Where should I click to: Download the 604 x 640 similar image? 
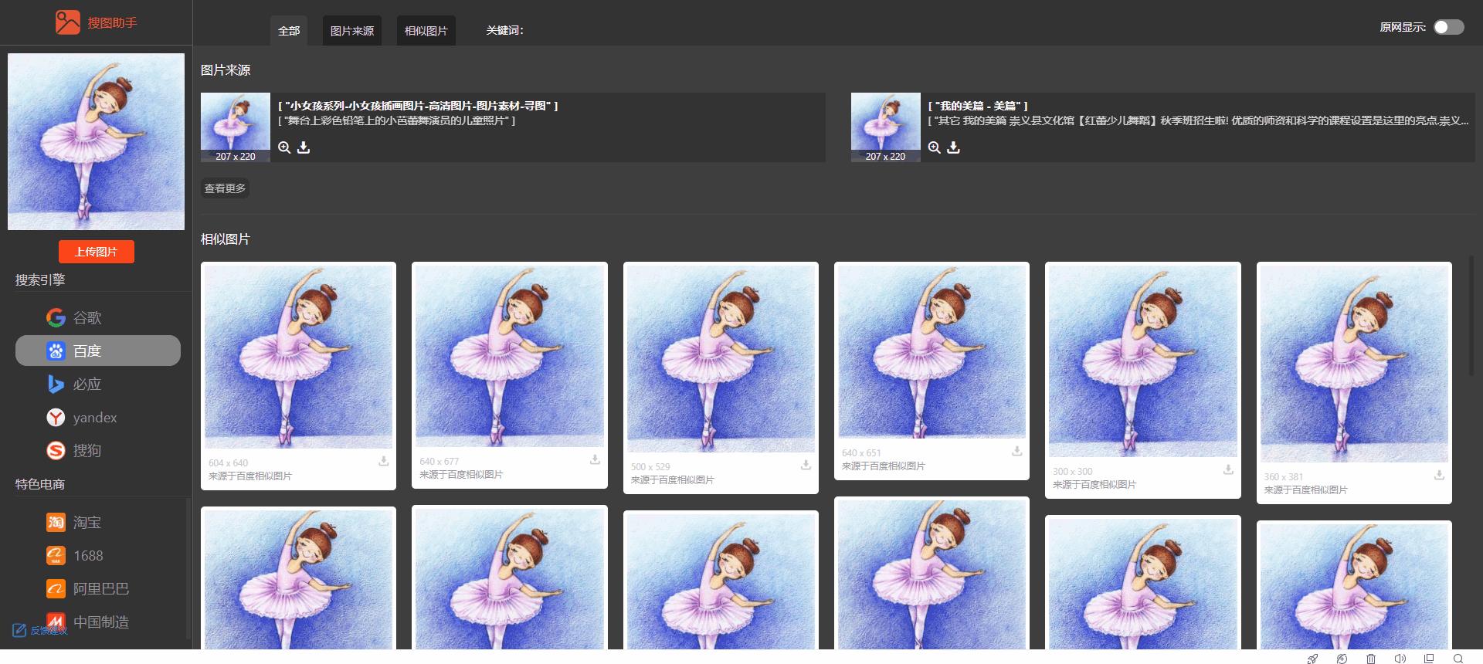(383, 461)
